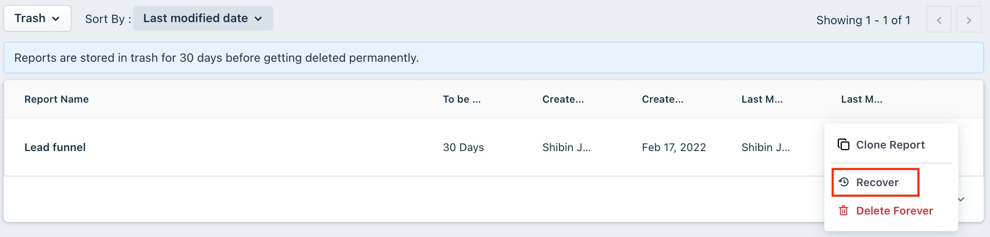Screen dimensions: 990x237
Task: Click the Showing 1 - 1 of 1 label
Action: pyautogui.click(x=863, y=20)
